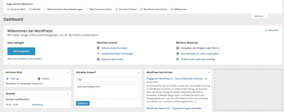Open the Testbeitrag post link

coord(37,105)
